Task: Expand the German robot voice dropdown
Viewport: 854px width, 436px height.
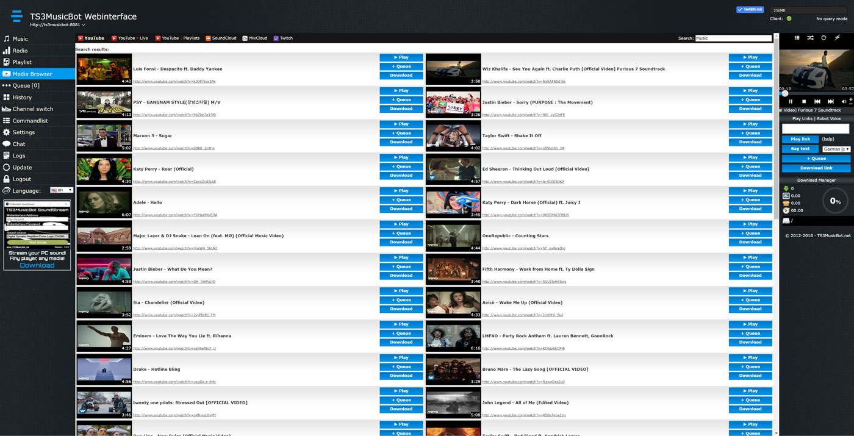Action: click(x=836, y=149)
